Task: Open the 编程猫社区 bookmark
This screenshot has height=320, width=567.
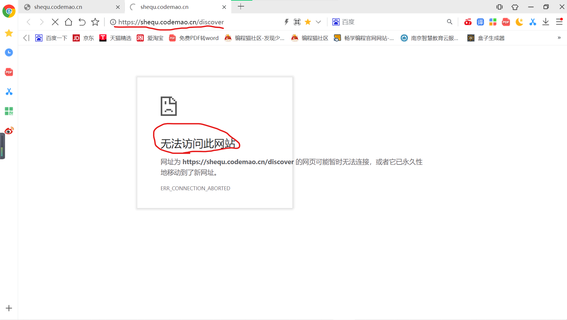Action: tap(310, 38)
